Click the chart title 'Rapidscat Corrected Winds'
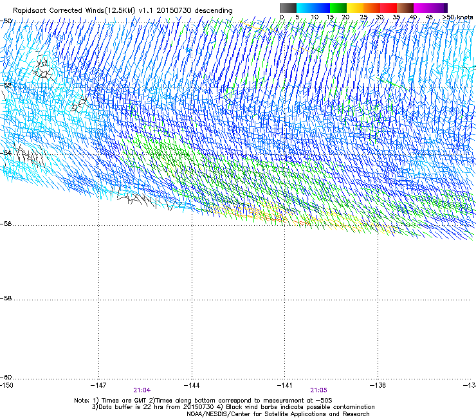 59,11
